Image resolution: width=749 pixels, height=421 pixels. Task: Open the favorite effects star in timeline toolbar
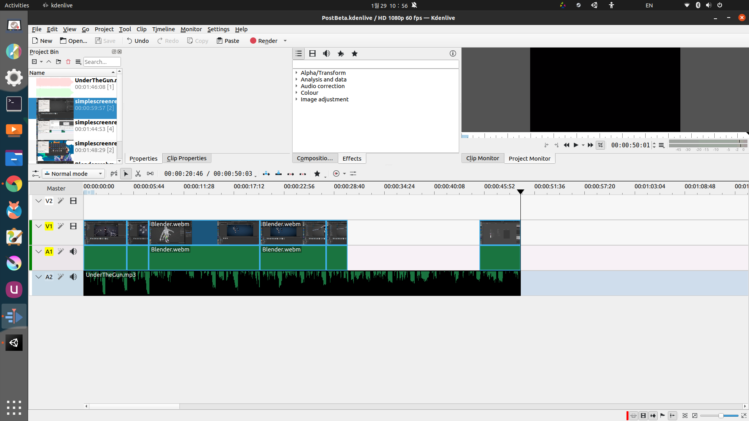point(317,173)
